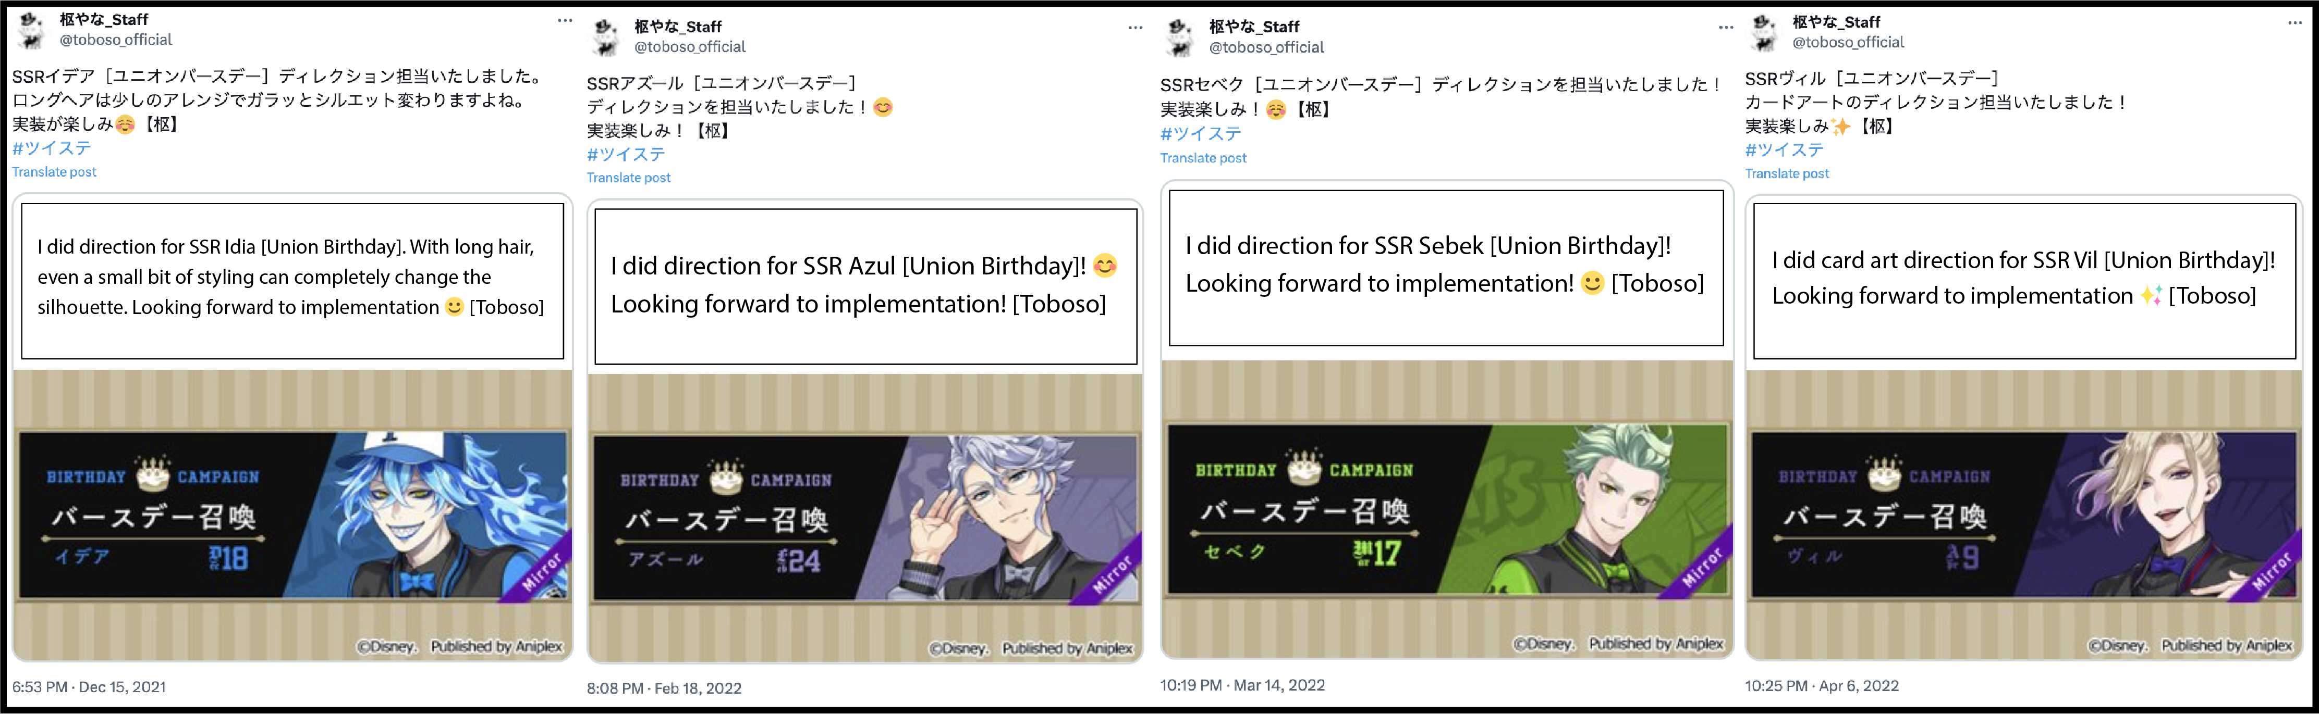Open the Sebek birthday campaign banner image

point(1447,510)
